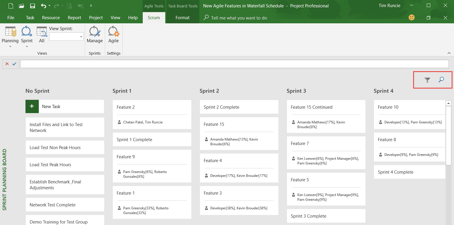Select the Feature 3 card

point(239,200)
